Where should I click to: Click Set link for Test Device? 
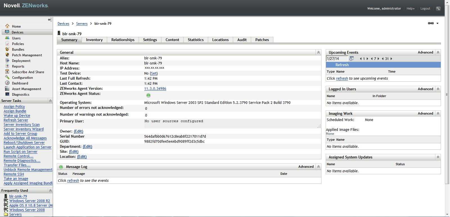pos(154,73)
